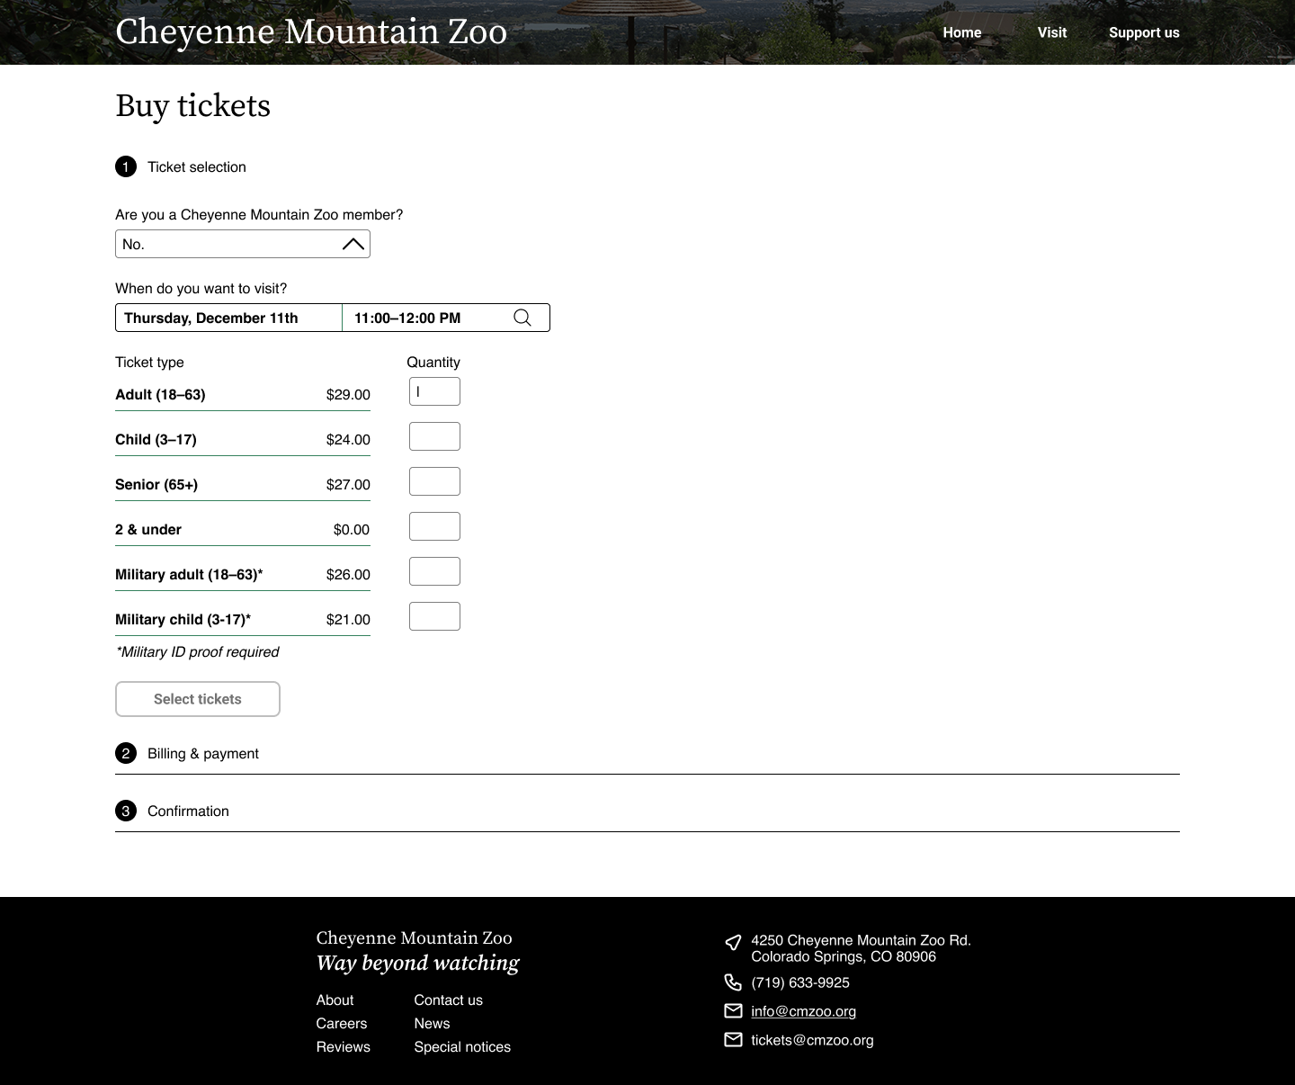The image size is (1295, 1085).
Task: Click Cheyenne Mountain Zoo header title
Action: click(311, 32)
